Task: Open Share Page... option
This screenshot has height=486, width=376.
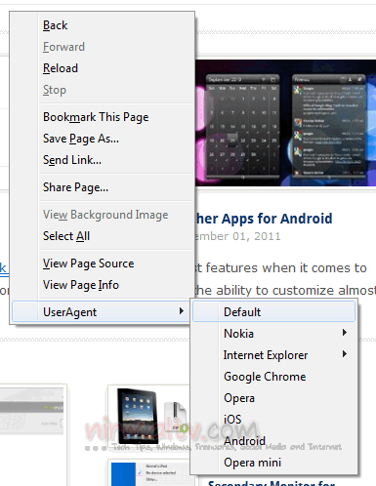Action: (x=103, y=187)
